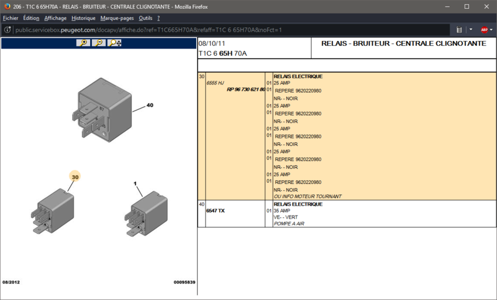Image resolution: width=497 pixels, height=300 pixels.
Task: Click part number 6555 HJ
Action: click(x=215, y=83)
